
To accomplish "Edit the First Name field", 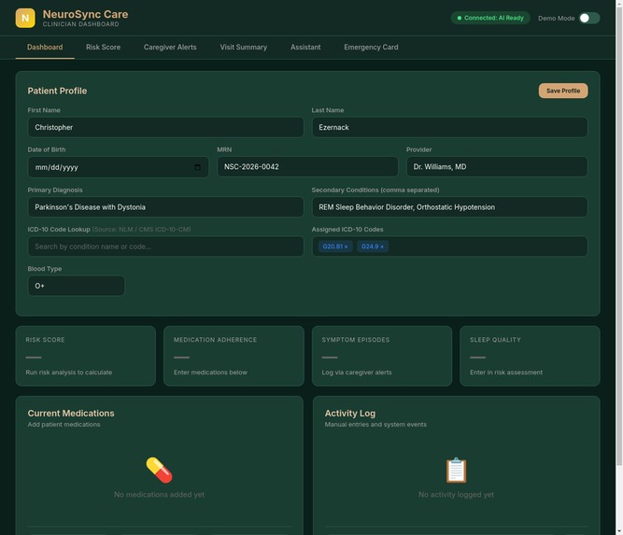I will point(165,128).
